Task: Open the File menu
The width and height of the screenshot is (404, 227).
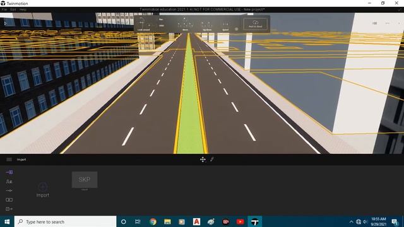Action: pos(4,9)
